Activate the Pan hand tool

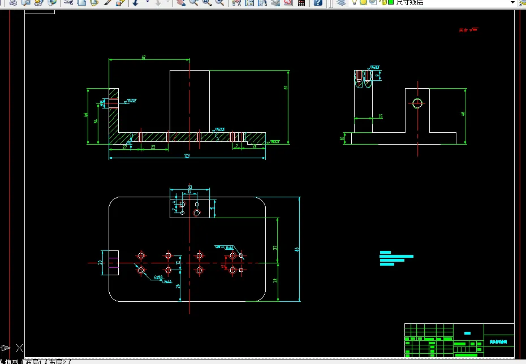[x=181, y=3]
